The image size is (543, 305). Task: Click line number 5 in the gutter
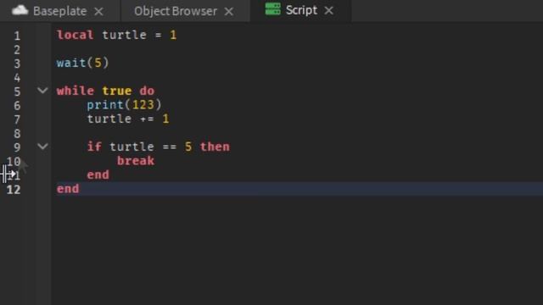click(x=17, y=91)
